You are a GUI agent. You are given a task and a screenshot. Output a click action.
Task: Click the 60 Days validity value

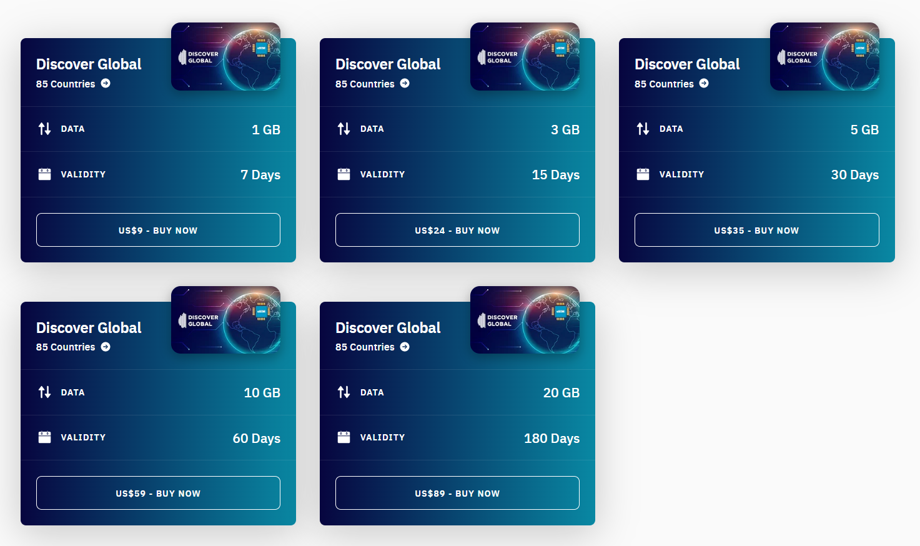pos(257,439)
